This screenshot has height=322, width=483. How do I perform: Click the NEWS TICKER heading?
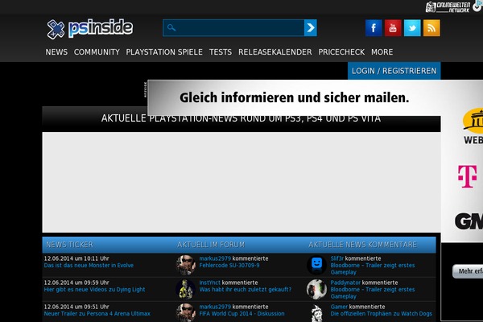[x=69, y=245]
